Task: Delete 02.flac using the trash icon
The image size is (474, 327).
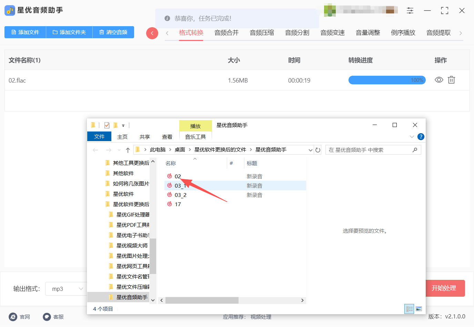Action: [451, 80]
